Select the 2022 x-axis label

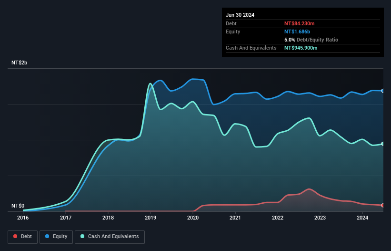[278, 218]
